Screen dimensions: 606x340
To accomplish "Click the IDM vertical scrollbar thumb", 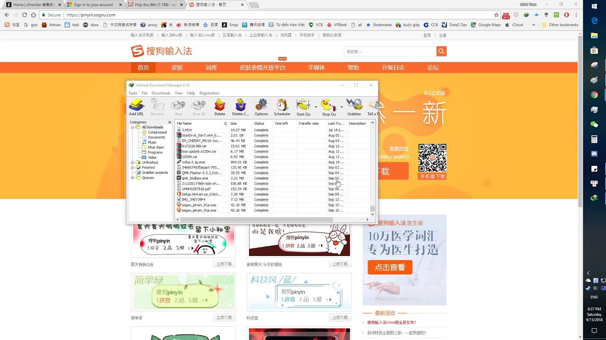I will click(373, 209).
